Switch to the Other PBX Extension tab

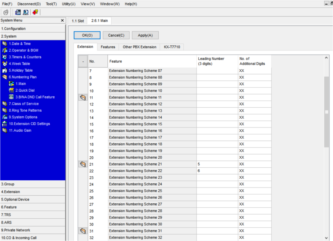click(x=139, y=47)
